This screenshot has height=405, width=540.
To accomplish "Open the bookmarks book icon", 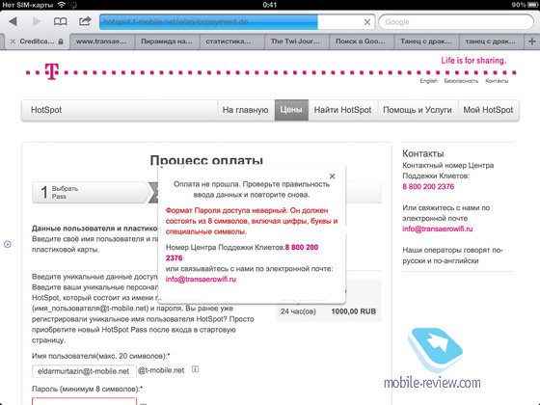I will point(60,21).
